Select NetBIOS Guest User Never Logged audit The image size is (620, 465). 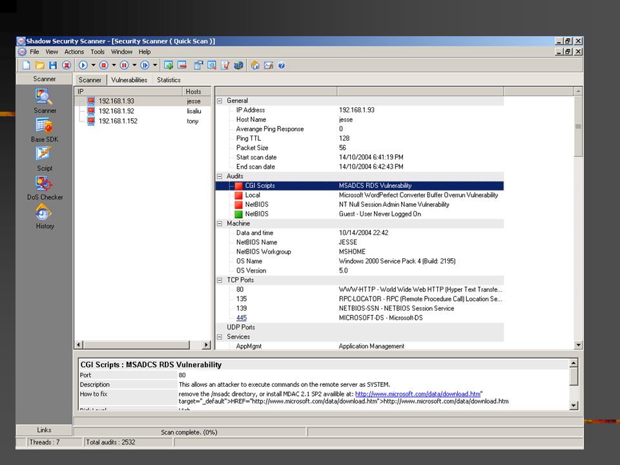click(360, 214)
